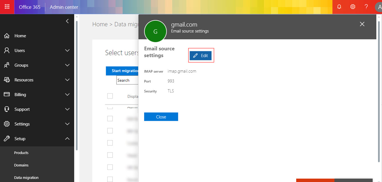Open the Office 365 app launcher grid

7,7
